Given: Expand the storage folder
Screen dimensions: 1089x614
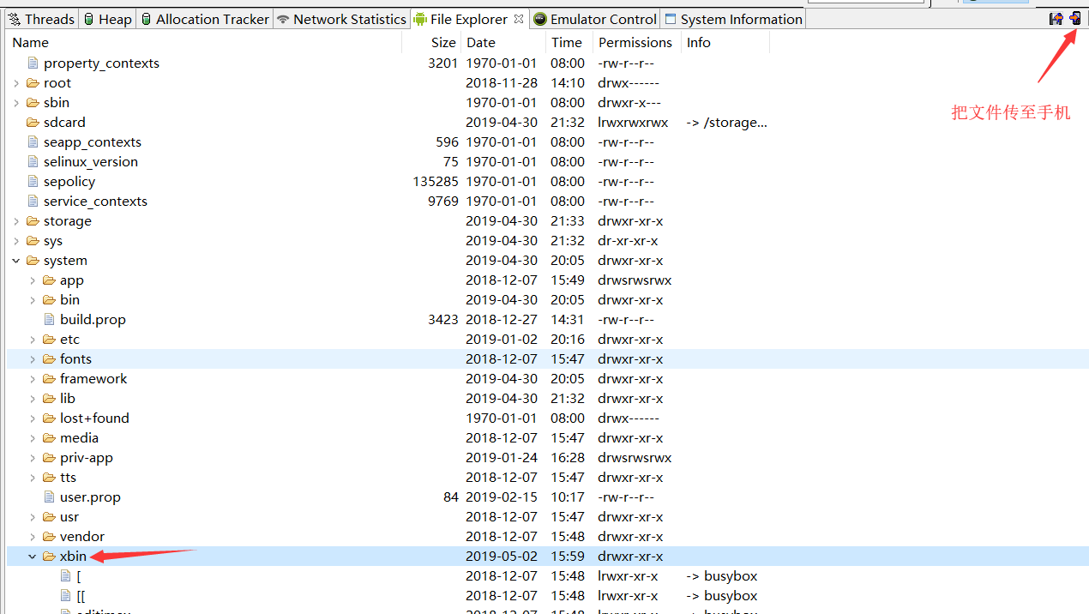Looking at the screenshot, I should pyautogui.click(x=15, y=220).
